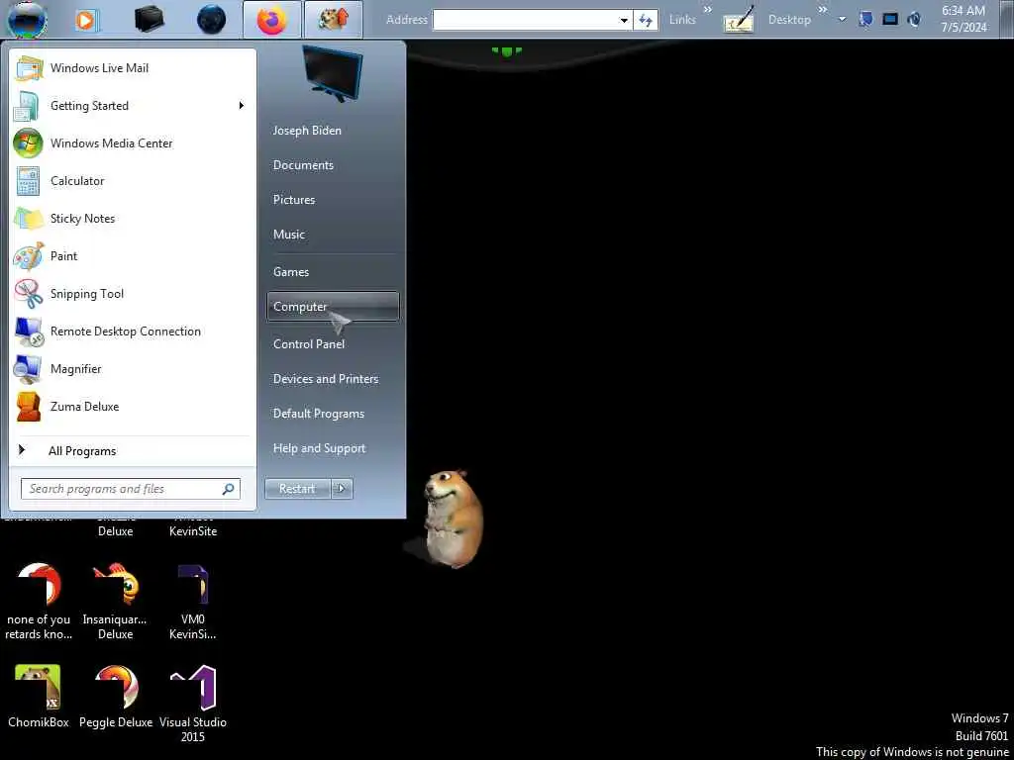1014x760 pixels.
Task: Launch Windows Media Center
Action: [133, 142]
